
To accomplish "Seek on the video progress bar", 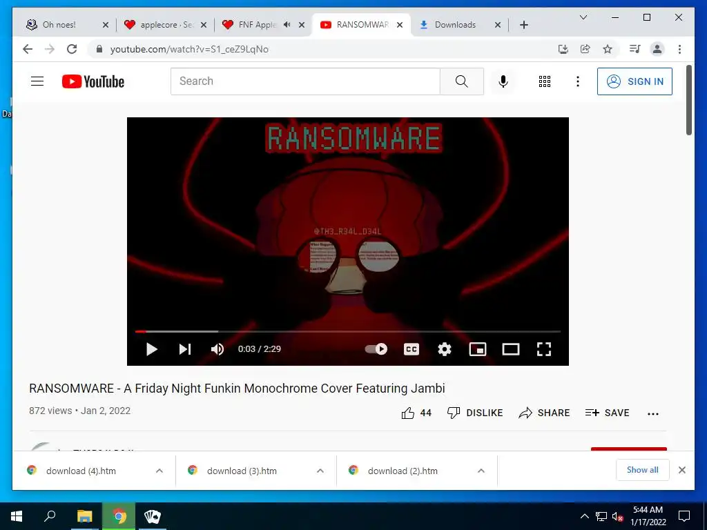I will click(348, 331).
